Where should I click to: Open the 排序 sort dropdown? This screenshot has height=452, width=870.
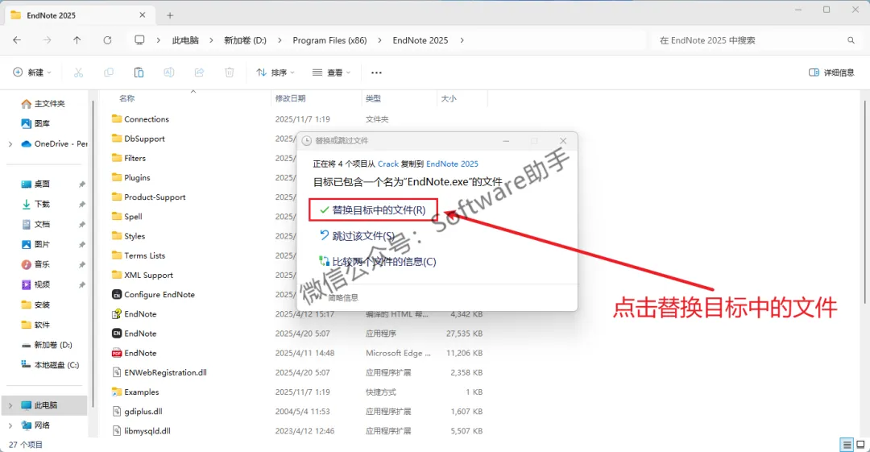[275, 73]
